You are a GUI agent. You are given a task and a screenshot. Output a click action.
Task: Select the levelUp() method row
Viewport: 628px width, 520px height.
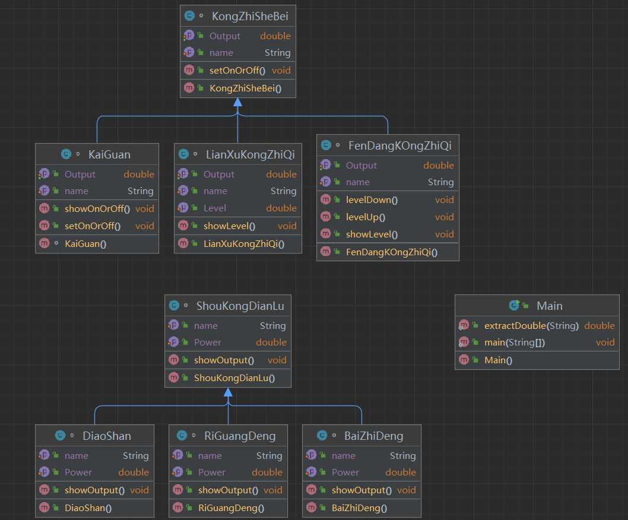point(388,217)
